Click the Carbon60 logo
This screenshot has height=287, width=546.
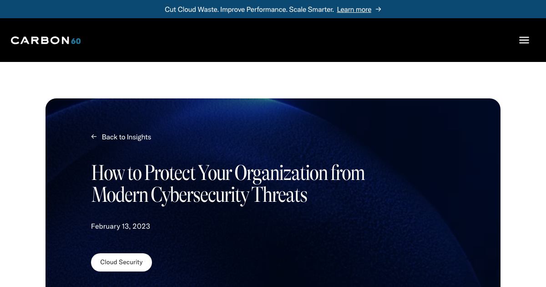(x=45, y=40)
